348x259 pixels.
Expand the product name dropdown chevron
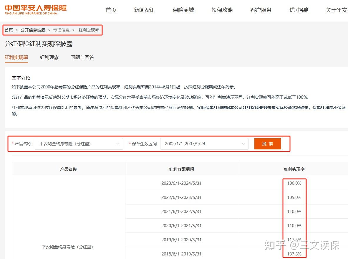[118, 144]
